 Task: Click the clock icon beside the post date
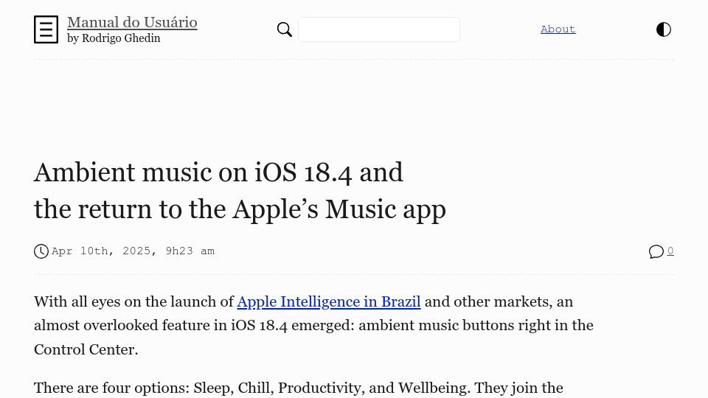[41, 251]
